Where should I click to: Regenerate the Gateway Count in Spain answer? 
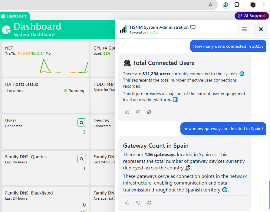coord(149,203)
